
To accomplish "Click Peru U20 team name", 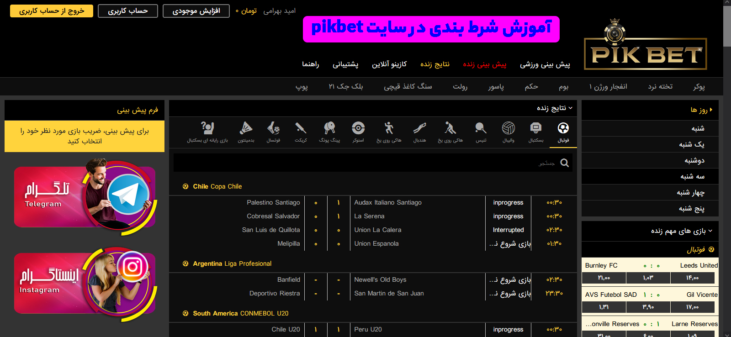I will coord(368,329).
